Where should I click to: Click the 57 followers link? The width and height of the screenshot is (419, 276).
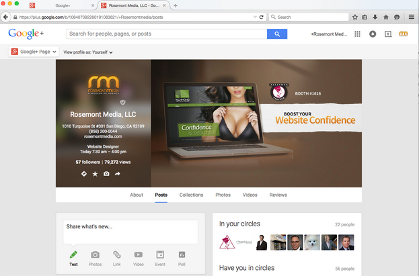(x=88, y=162)
